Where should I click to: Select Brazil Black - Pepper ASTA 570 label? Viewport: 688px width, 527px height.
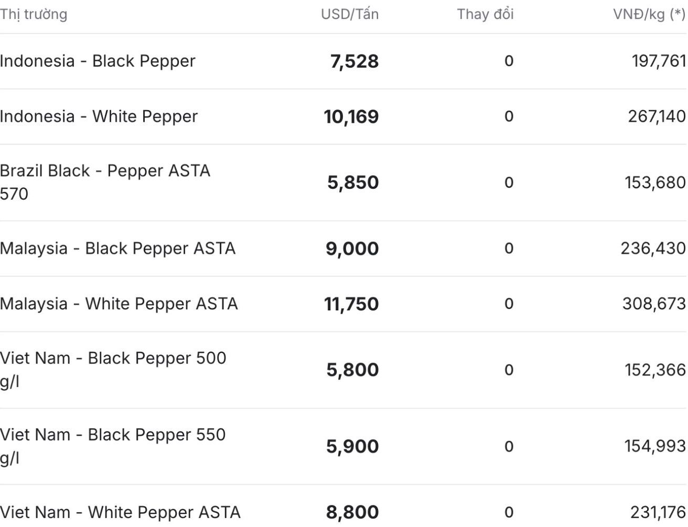point(105,182)
